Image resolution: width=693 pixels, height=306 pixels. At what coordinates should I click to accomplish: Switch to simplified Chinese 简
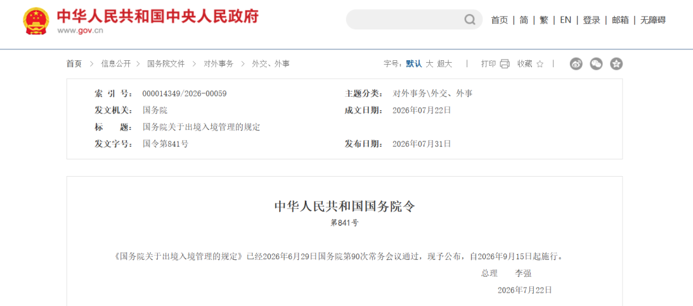click(524, 20)
